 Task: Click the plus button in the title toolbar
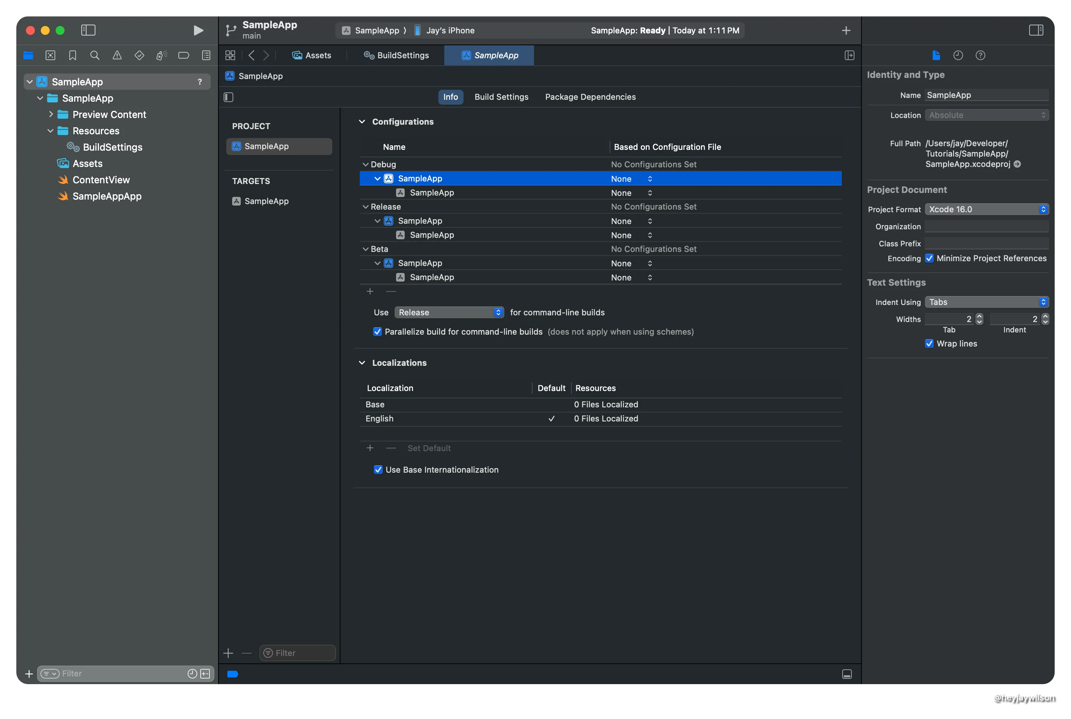click(846, 30)
